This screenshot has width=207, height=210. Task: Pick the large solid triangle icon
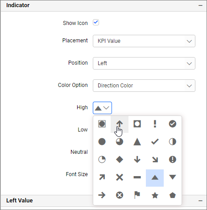click(137, 142)
